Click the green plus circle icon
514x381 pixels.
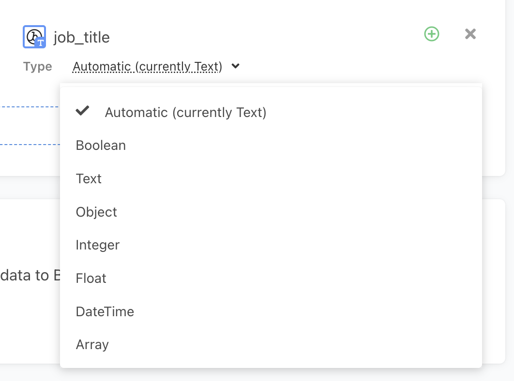point(431,34)
